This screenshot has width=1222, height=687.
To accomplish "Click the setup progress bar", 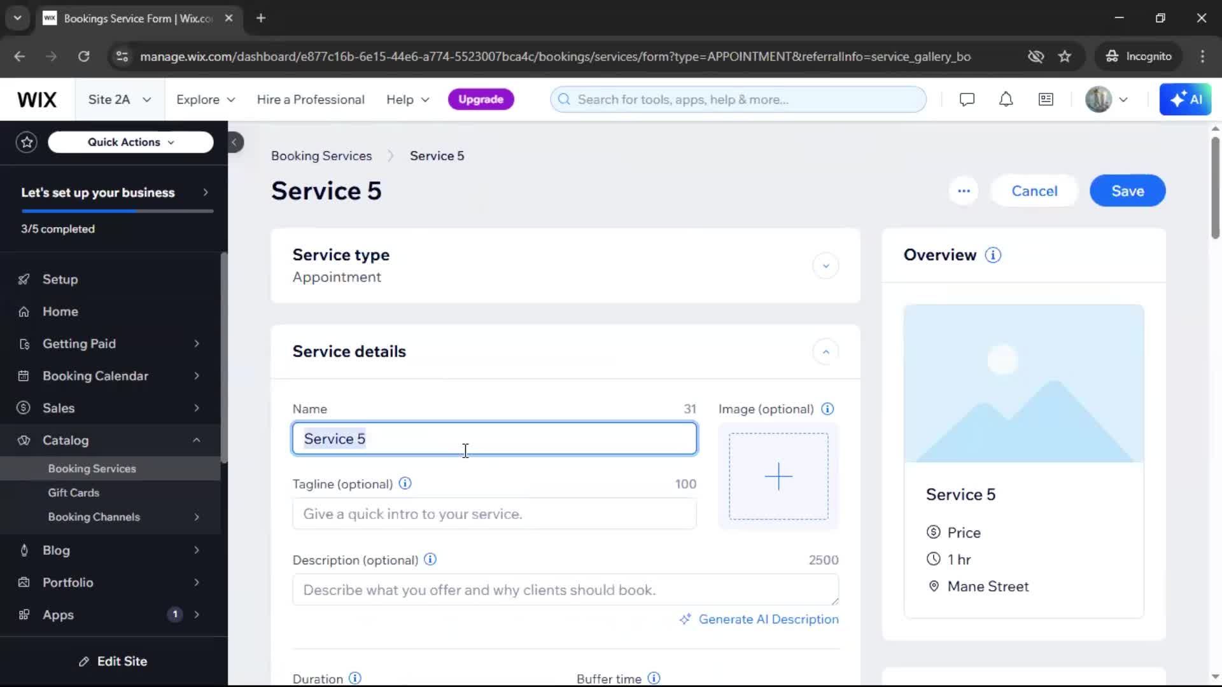I will [117, 211].
